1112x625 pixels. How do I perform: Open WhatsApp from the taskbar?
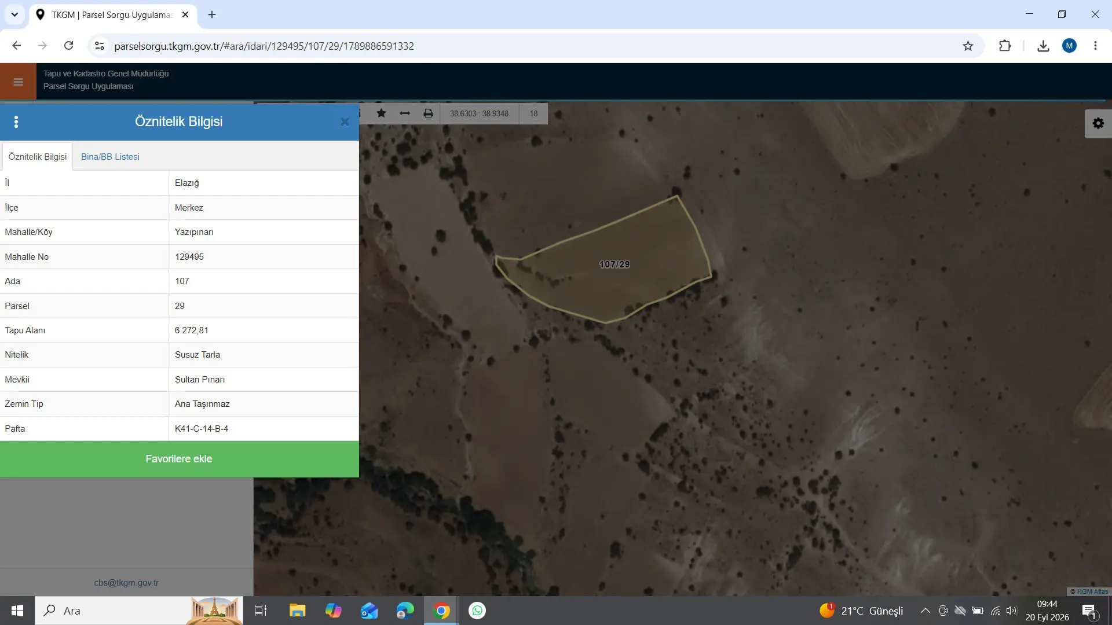point(477,611)
